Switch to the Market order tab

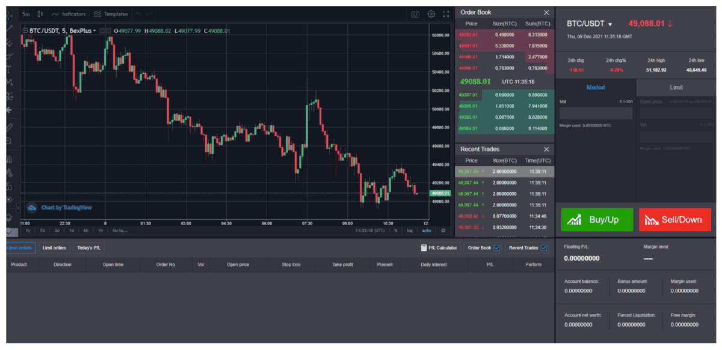pyautogui.click(x=596, y=87)
